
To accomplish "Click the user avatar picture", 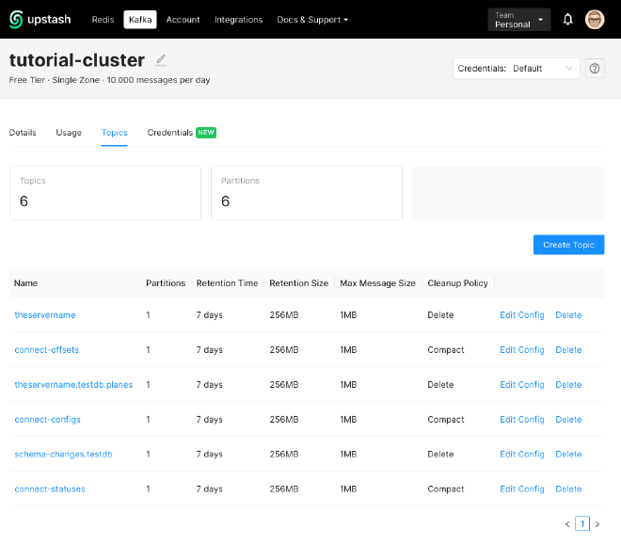I will [595, 19].
